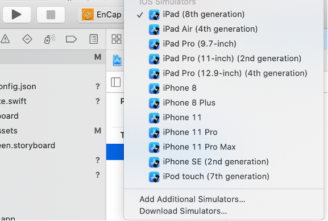
Task: Open the Test navigator diamond icon
Action: (27, 39)
